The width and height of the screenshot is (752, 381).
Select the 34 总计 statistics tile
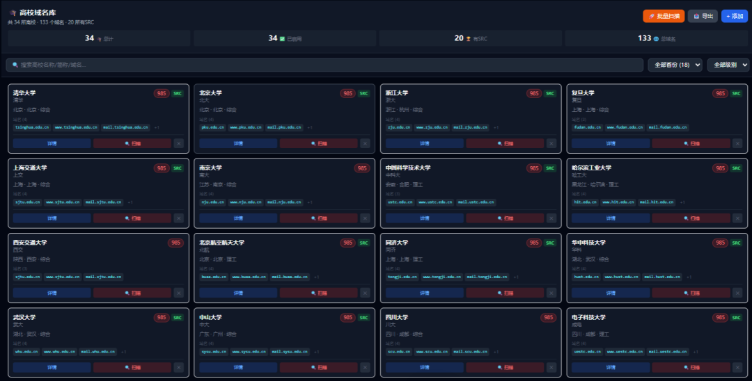(99, 38)
